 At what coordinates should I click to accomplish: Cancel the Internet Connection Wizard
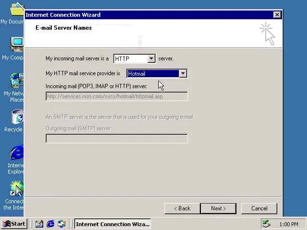259,208
